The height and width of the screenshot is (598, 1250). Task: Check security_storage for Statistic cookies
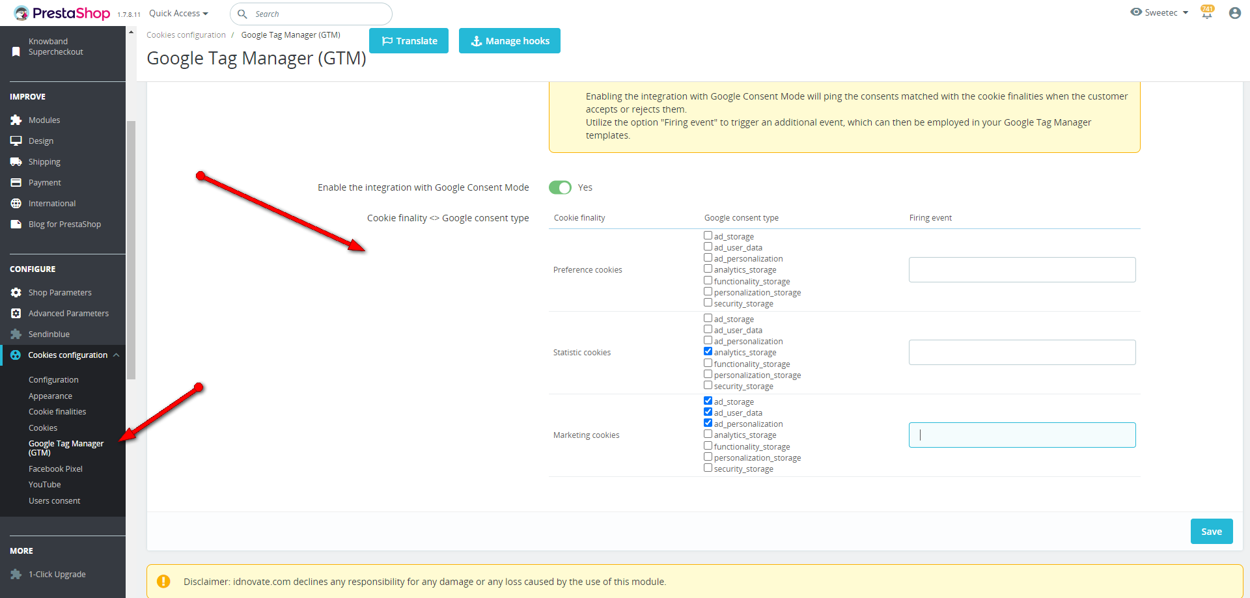pos(708,385)
